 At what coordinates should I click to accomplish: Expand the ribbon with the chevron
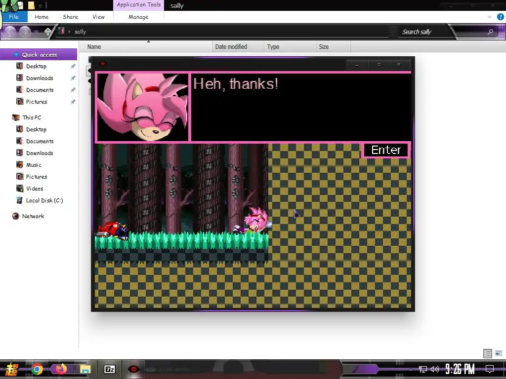490,17
